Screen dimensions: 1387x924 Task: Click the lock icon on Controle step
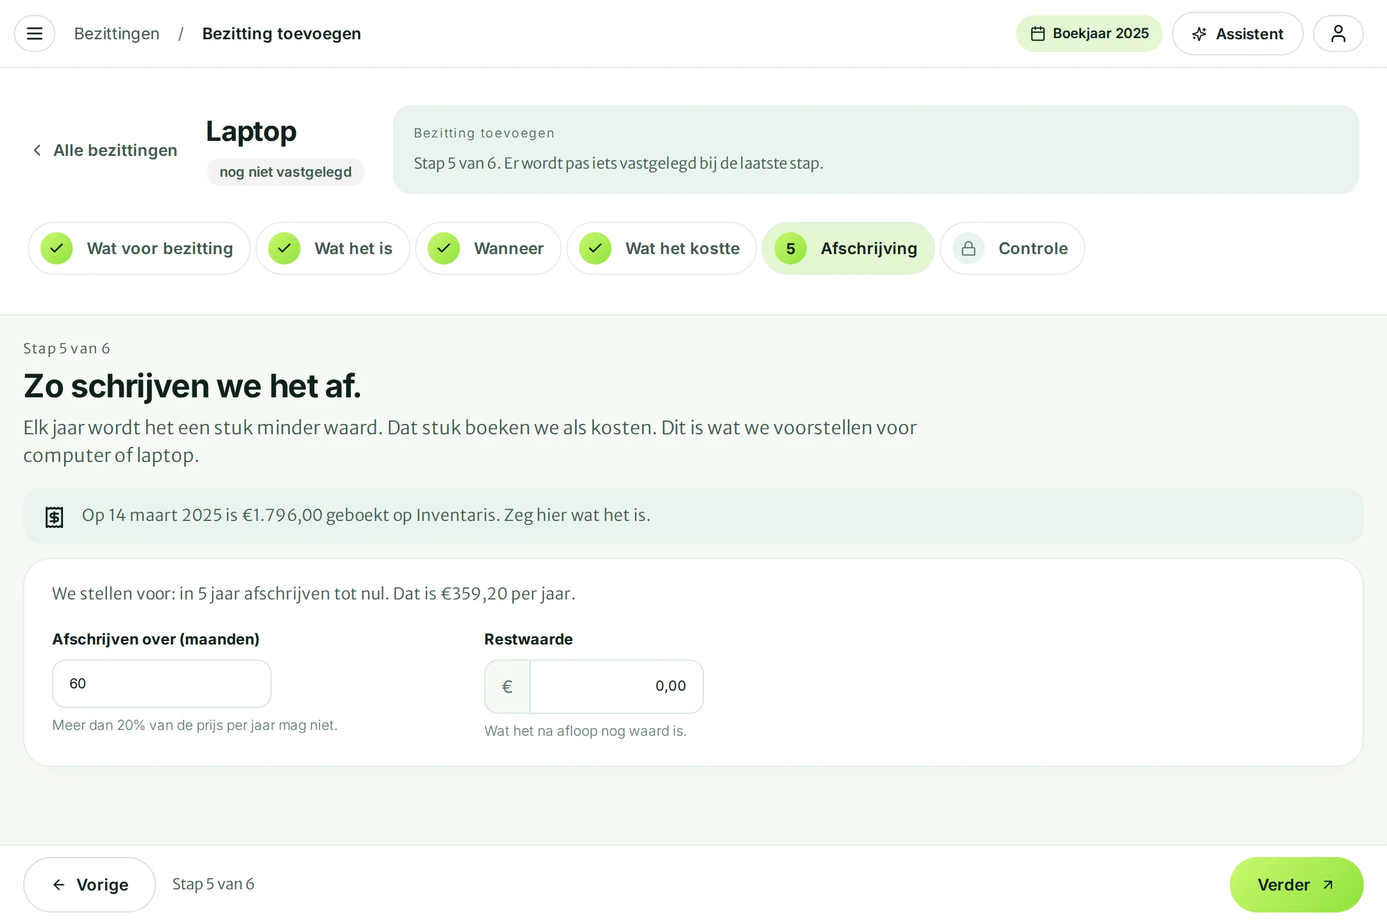(x=969, y=248)
